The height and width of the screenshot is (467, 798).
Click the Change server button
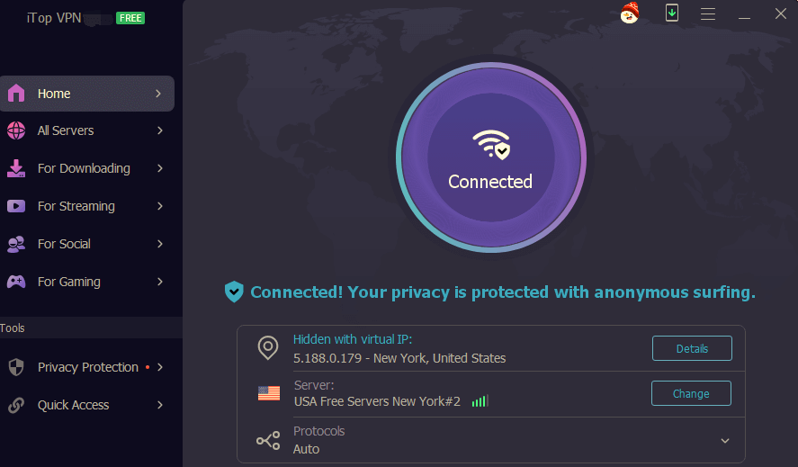pos(691,393)
